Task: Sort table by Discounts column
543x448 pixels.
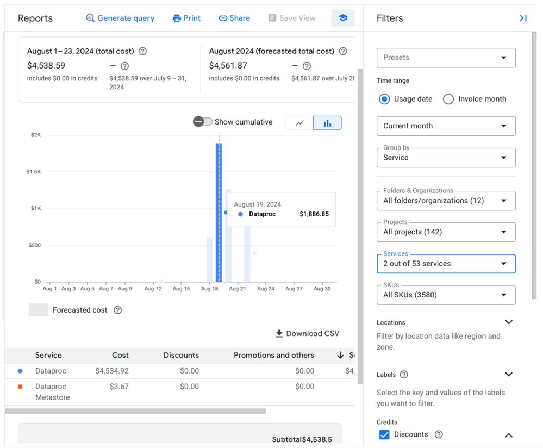Action: 181,355
